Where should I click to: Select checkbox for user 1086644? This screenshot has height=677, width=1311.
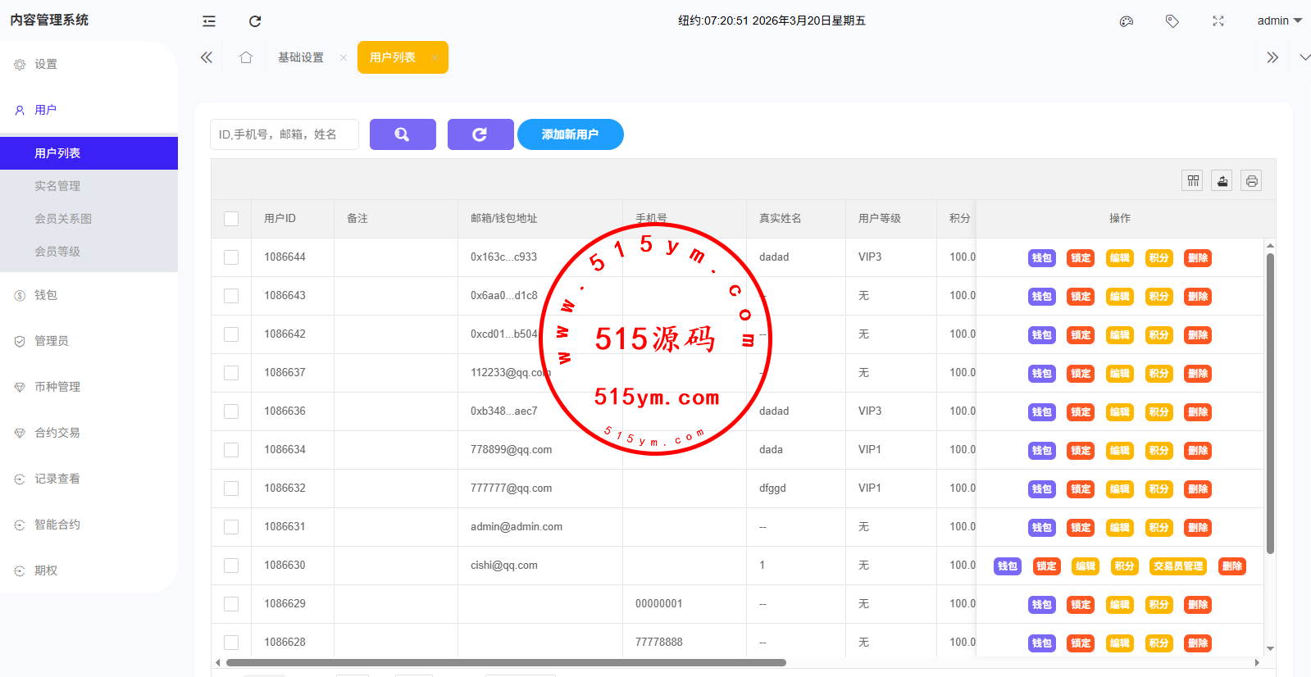(x=231, y=257)
